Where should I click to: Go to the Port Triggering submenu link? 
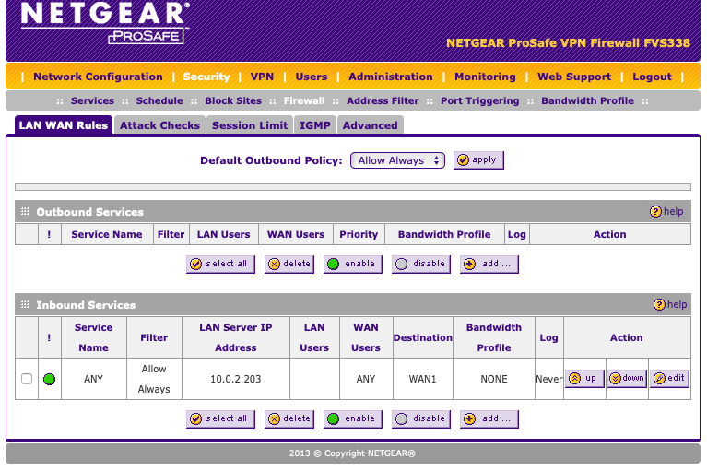tap(479, 100)
